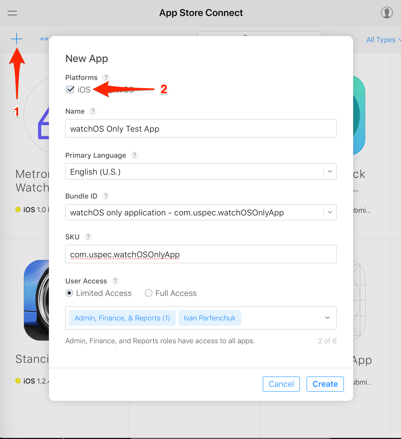Viewport: 401px width, 439px height.
Task: Expand the user access users dropdown
Action: tap(327, 318)
